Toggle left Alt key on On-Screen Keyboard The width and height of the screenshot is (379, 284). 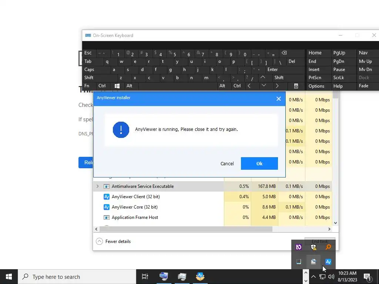[131, 86]
